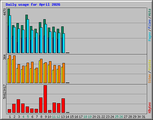
Task: Click weekend day label 25 on the x-axis
Action: (117, 117)
